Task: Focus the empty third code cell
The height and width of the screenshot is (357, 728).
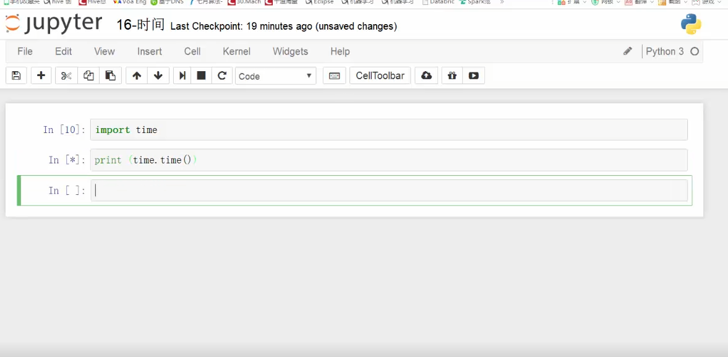Action: pos(388,191)
